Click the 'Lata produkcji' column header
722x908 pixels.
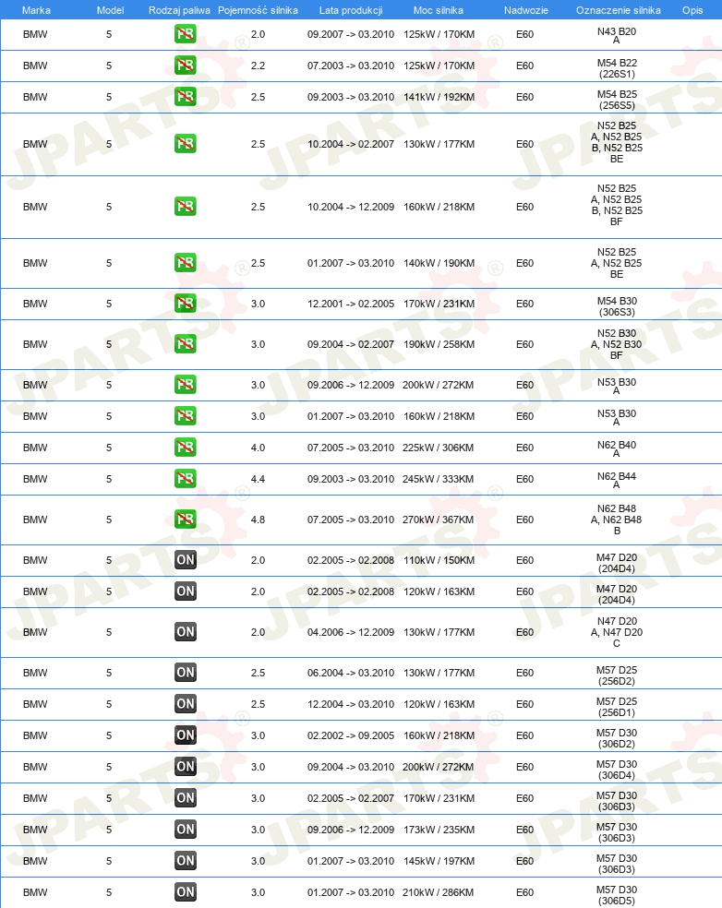coord(351,10)
